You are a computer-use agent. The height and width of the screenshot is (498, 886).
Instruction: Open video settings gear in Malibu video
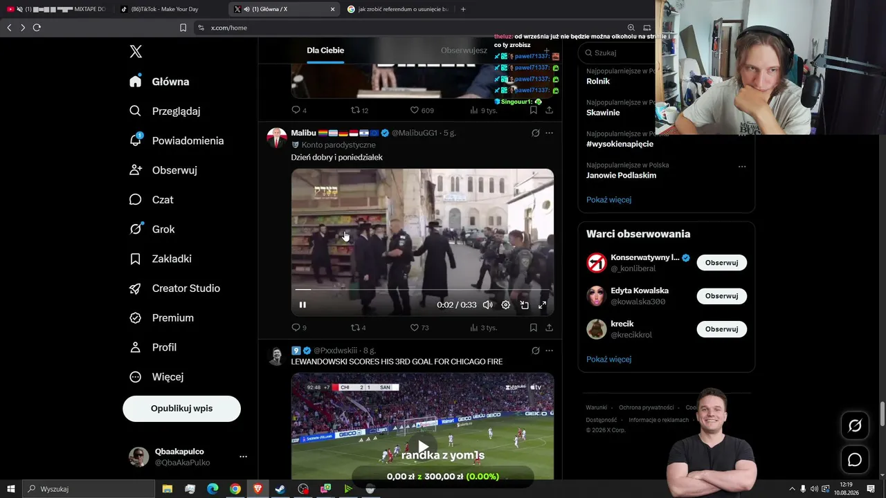click(x=506, y=305)
